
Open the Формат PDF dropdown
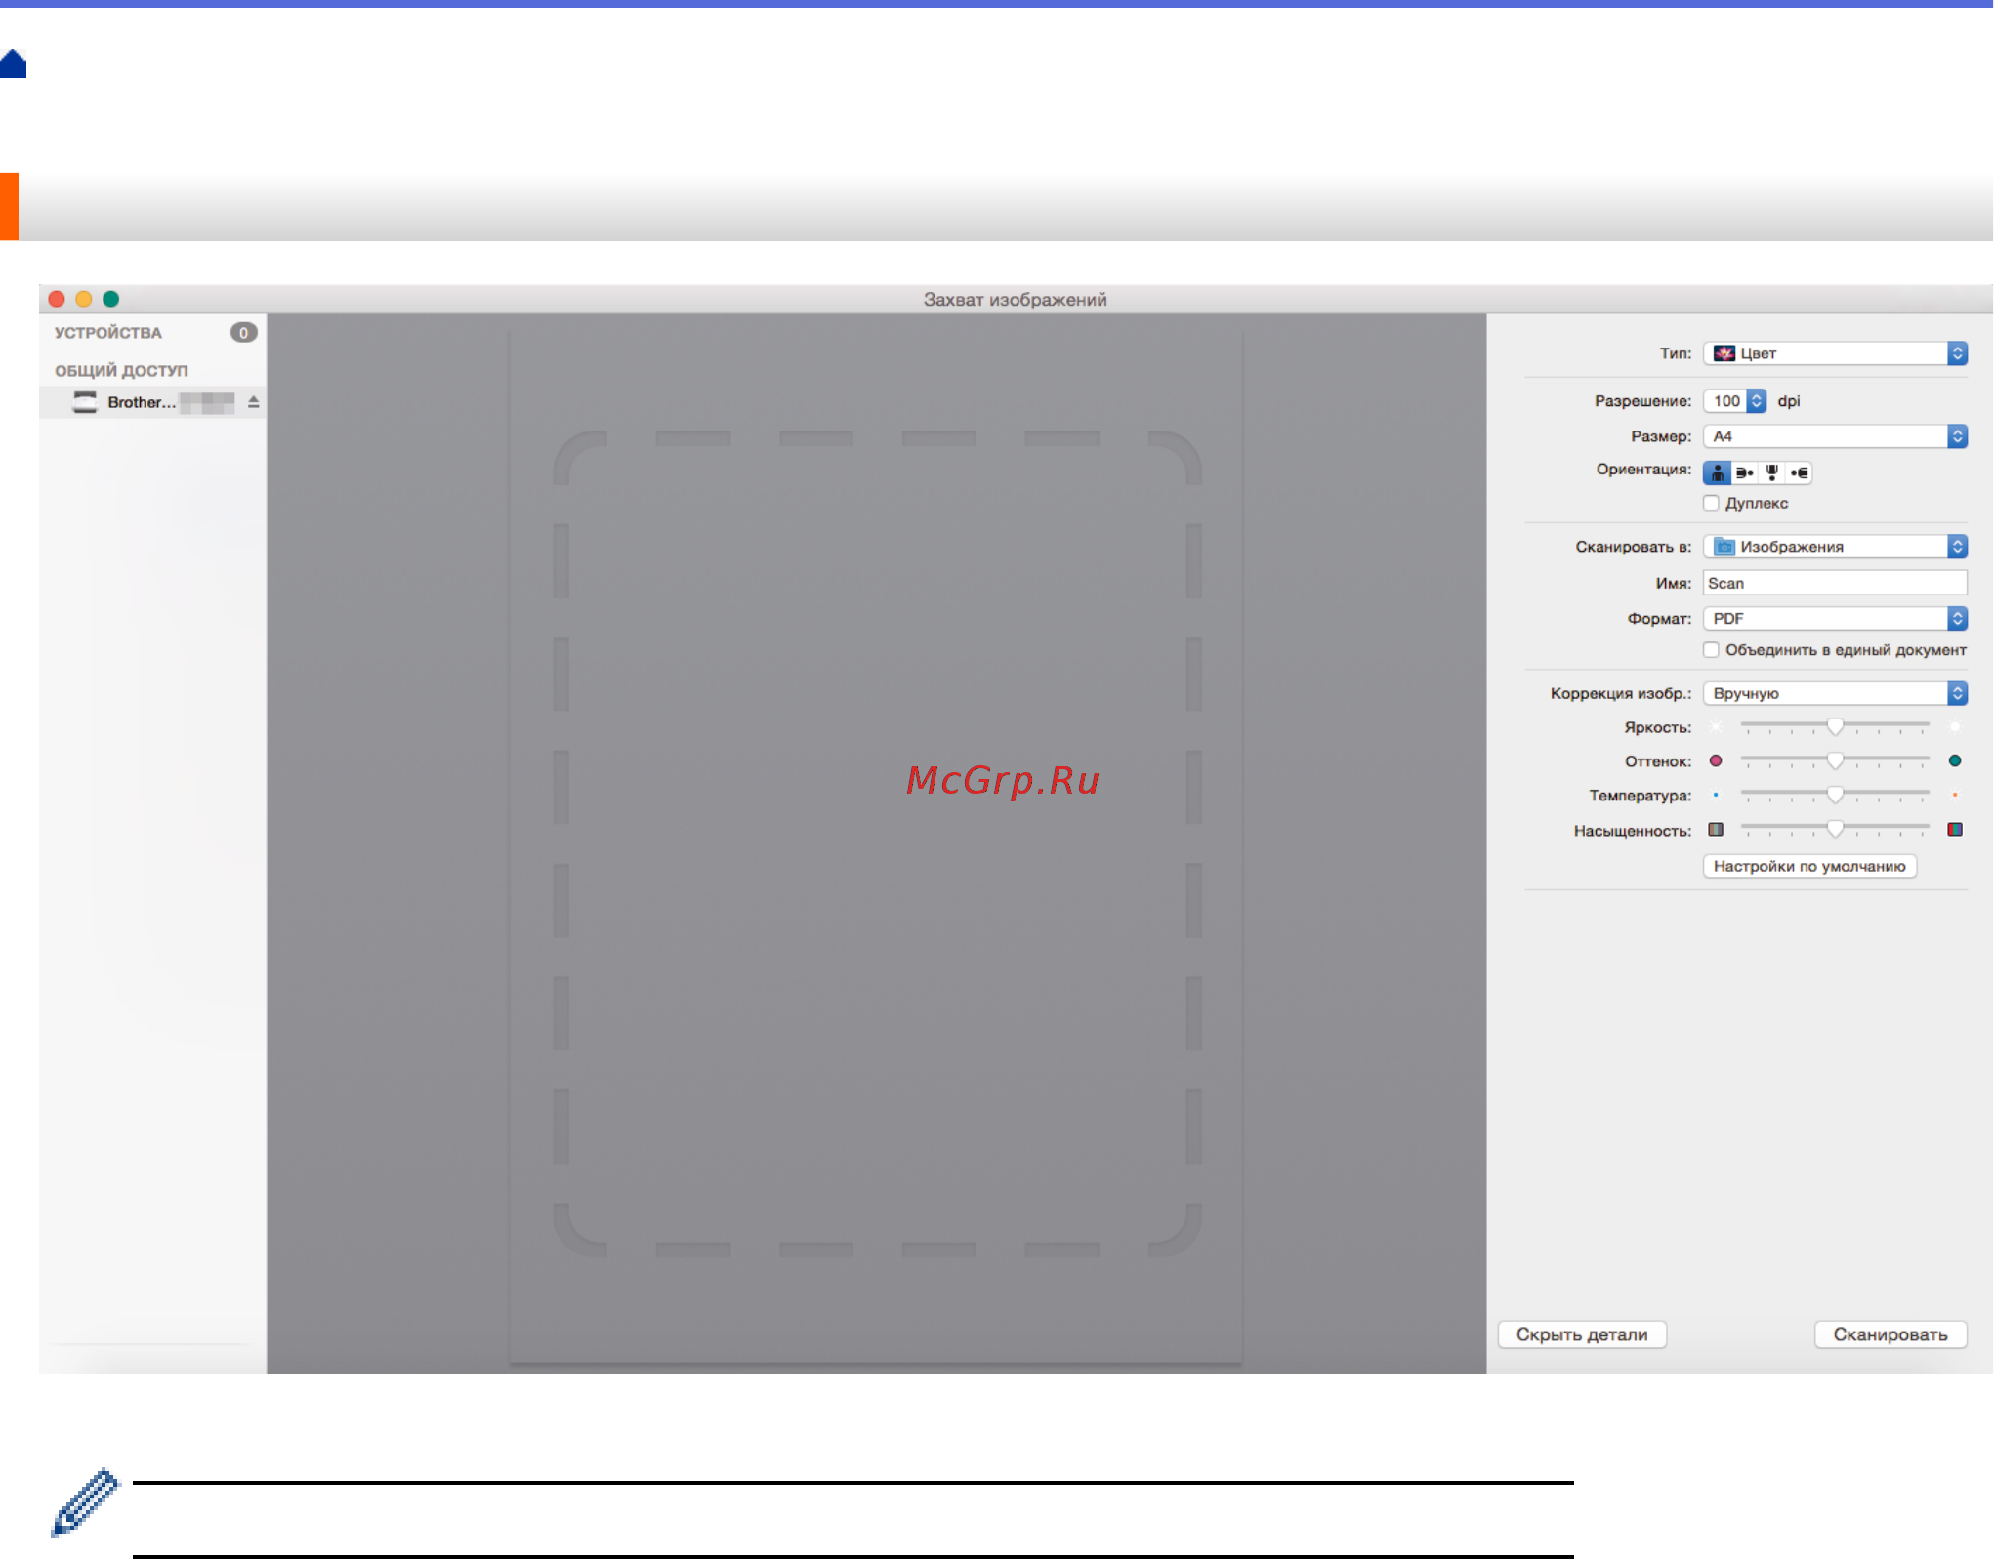click(x=1835, y=619)
